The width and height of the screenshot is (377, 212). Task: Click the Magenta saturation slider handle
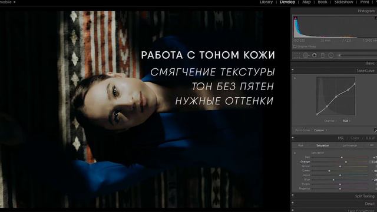(x=340, y=188)
